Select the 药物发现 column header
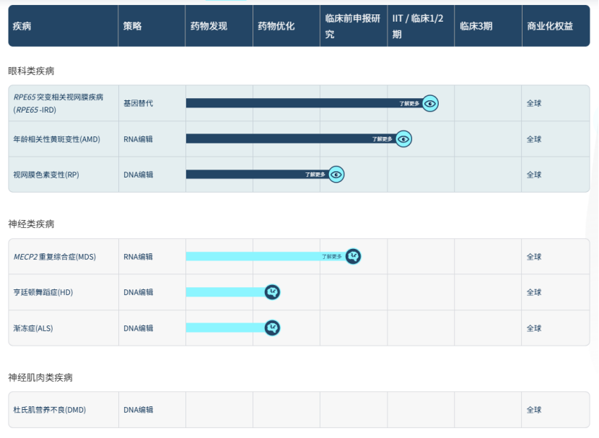The width and height of the screenshot is (599, 438). (x=209, y=26)
